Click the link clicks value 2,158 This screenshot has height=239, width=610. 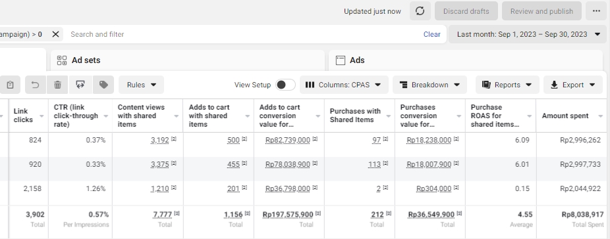tap(32, 189)
